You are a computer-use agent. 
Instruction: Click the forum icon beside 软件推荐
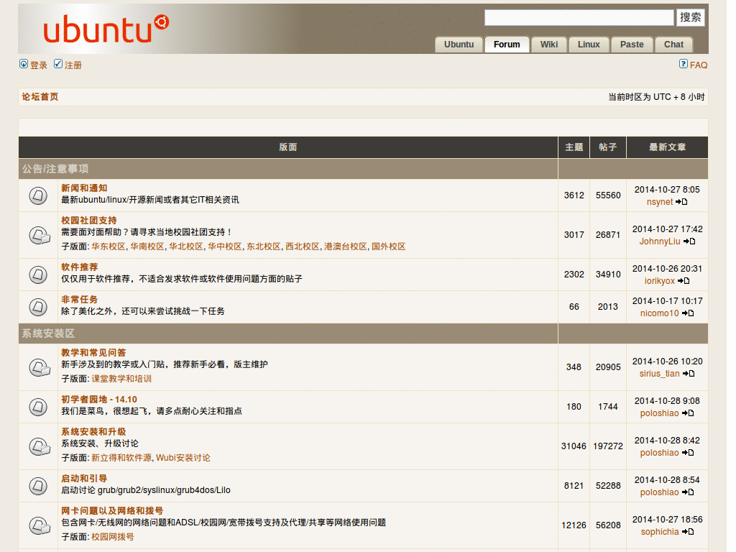pyautogui.click(x=37, y=275)
